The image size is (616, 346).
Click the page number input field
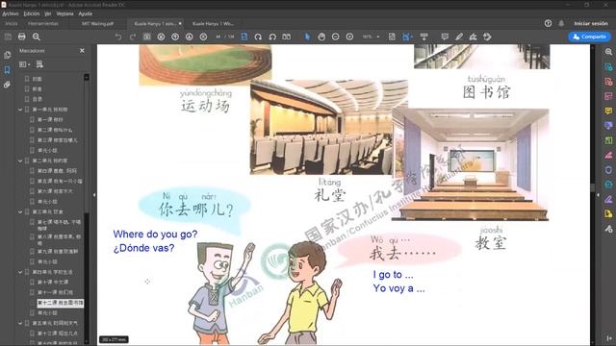(x=218, y=37)
